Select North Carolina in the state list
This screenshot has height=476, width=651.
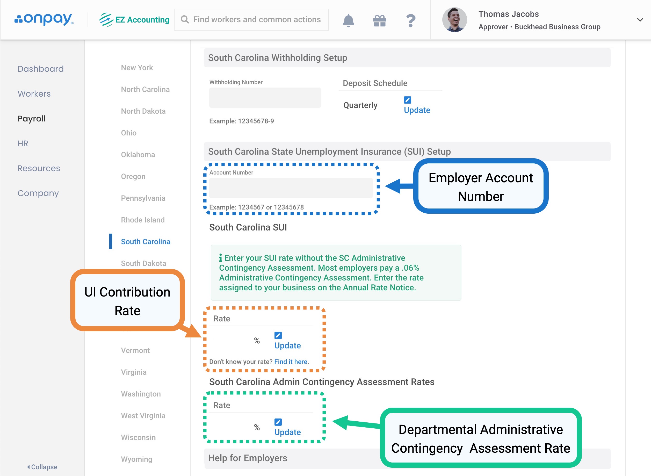[145, 89]
